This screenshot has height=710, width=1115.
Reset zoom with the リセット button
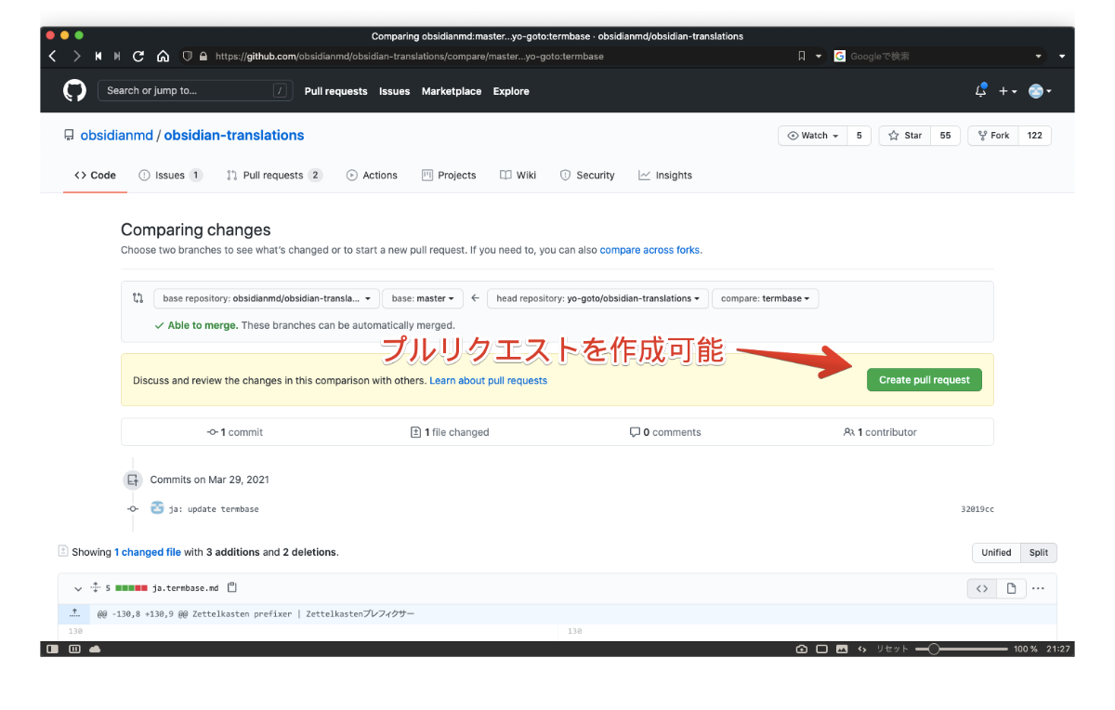[x=892, y=649]
